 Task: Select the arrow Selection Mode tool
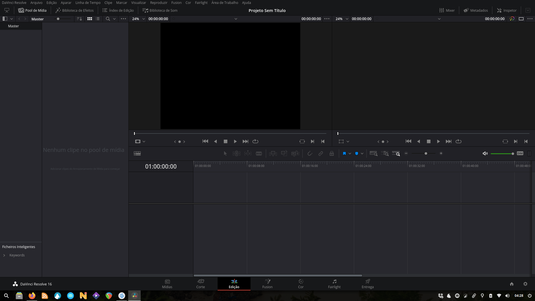pyautogui.click(x=225, y=153)
